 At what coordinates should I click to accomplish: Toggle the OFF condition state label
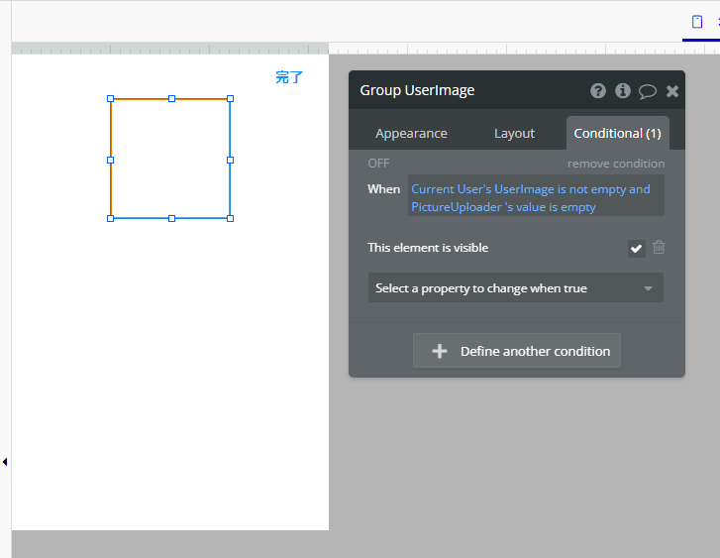[x=378, y=164]
